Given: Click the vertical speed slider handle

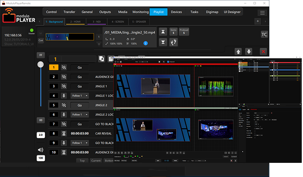Looking at the screenshot, I should tap(41, 64).
